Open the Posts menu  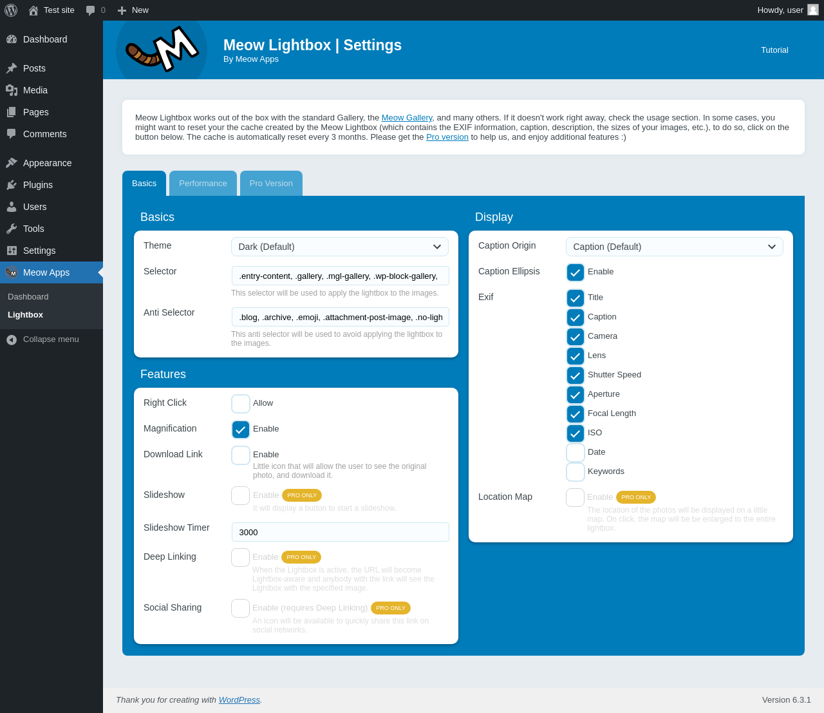click(x=51, y=68)
